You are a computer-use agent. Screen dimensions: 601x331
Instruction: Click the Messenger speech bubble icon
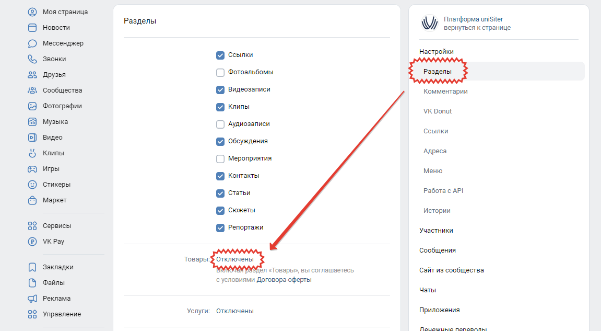point(32,43)
